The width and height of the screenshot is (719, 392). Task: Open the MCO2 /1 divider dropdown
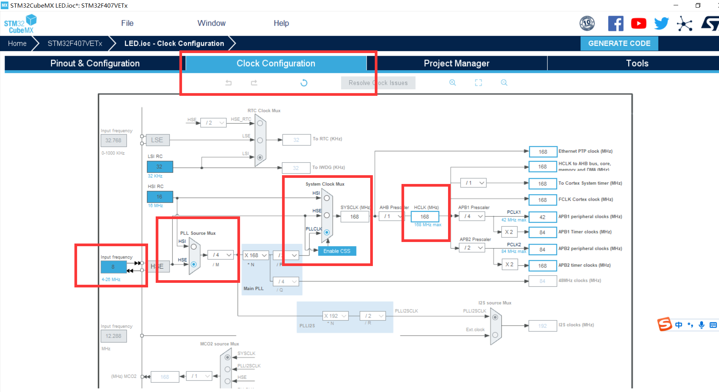point(199,376)
